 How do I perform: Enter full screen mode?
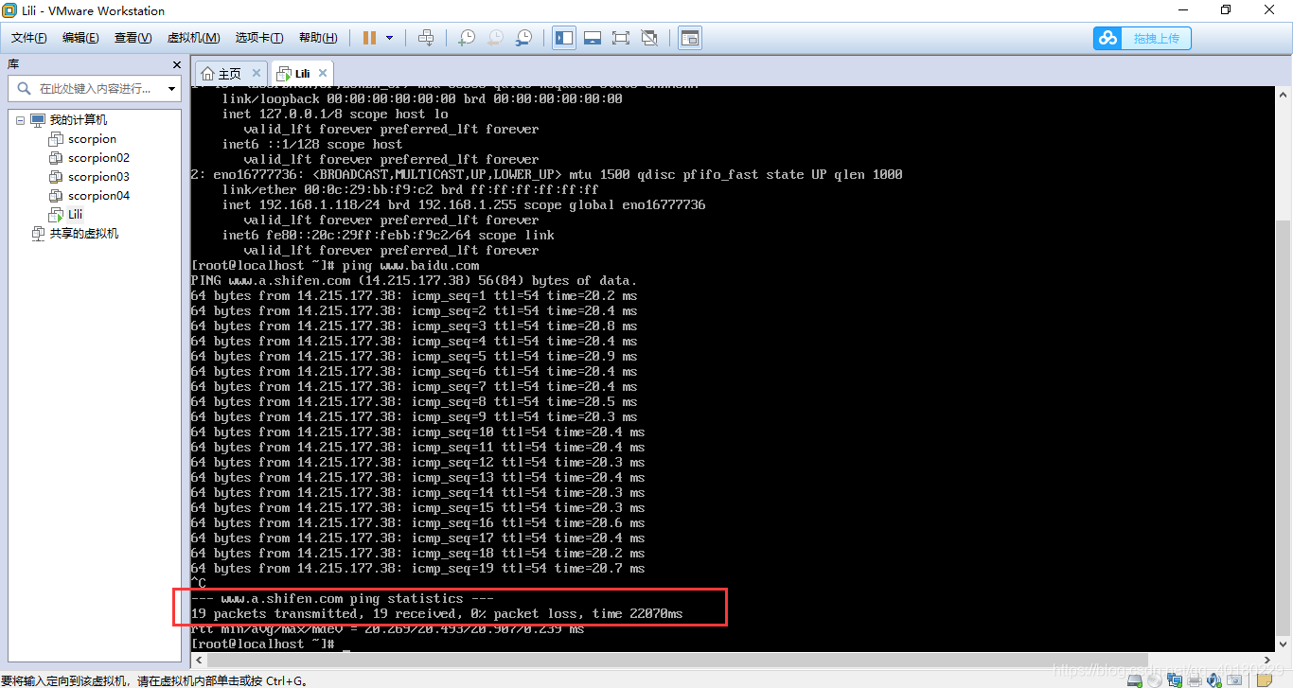(x=621, y=38)
